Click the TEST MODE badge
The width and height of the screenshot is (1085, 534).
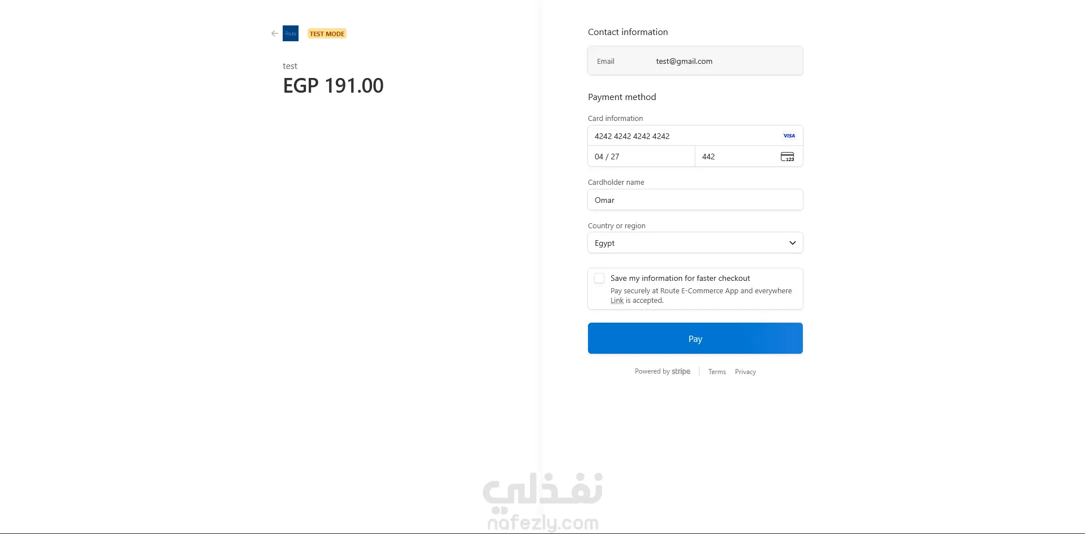coord(327,34)
